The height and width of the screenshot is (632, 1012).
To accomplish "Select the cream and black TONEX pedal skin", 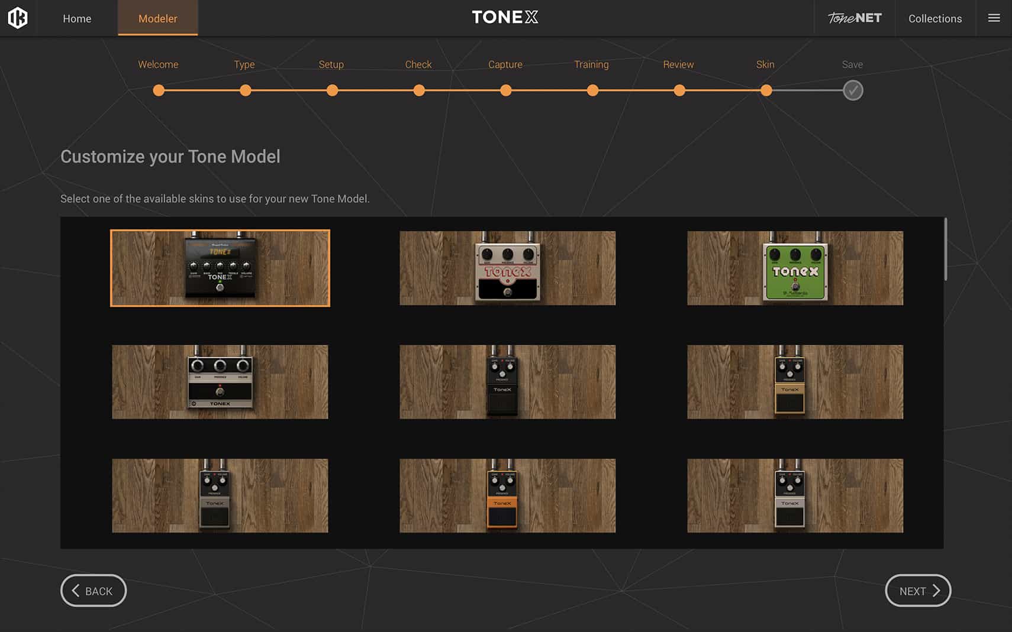I will click(507, 268).
